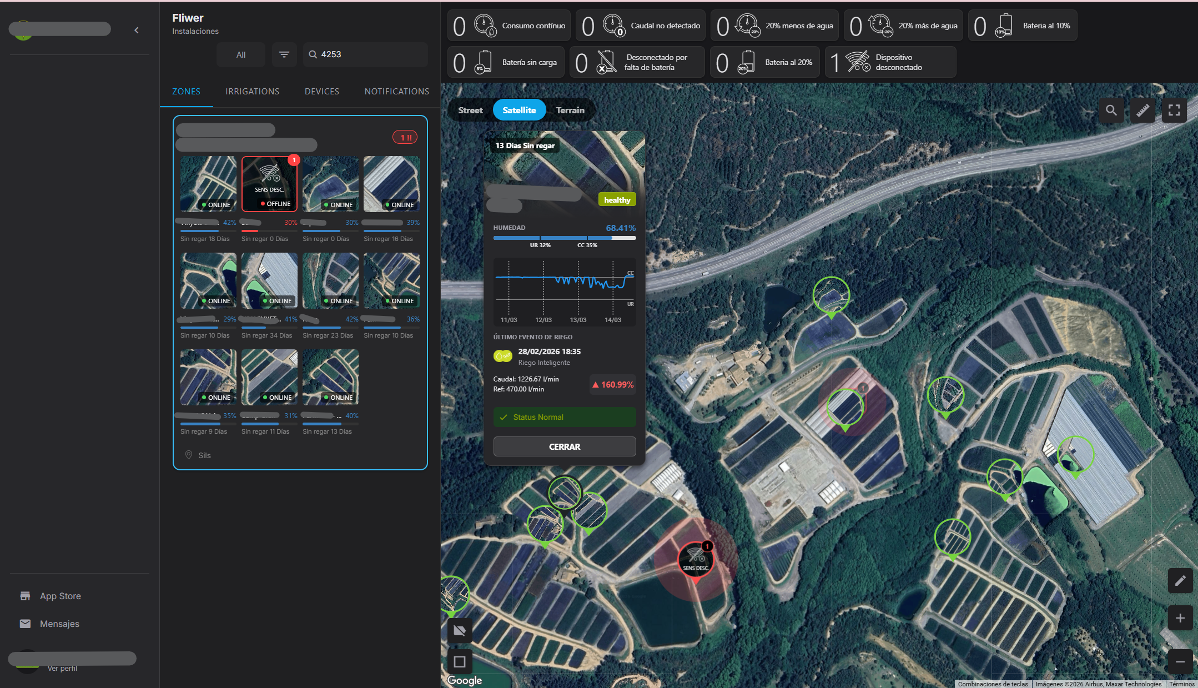
Task: Enter fullscreen map mode
Action: pyautogui.click(x=1174, y=110)
